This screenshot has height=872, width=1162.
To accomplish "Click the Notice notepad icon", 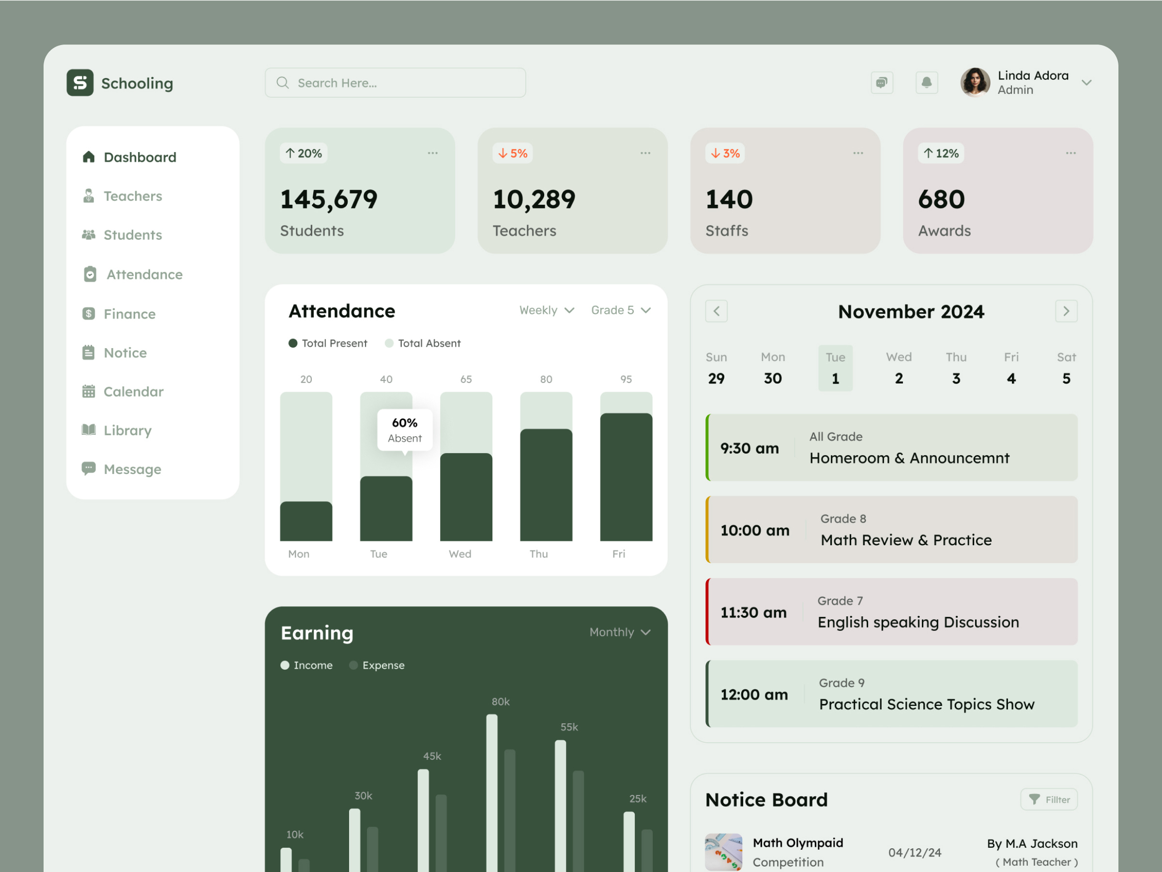I will (89, 352).
